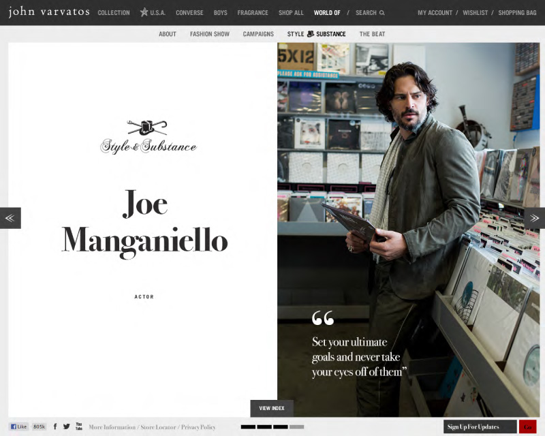Go to next slide with right arrow
This screenshot has height=436, width=545.
[x=534, y=218]
